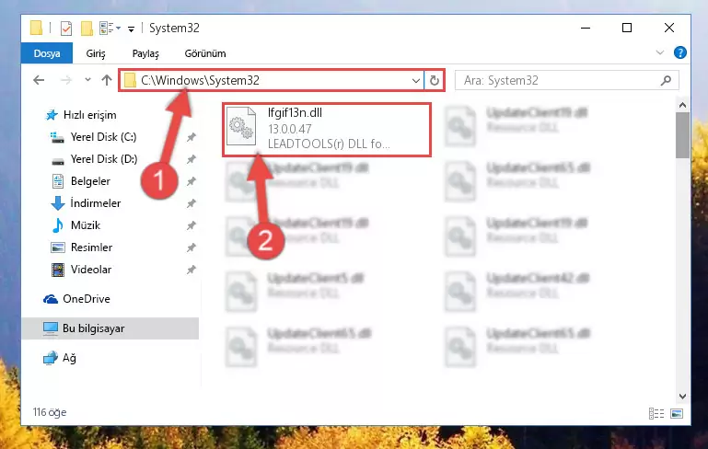Open Yerel Disk (D:) in sidebar
Viewport: 708px width, 449px height.
(x=94, y=159)
